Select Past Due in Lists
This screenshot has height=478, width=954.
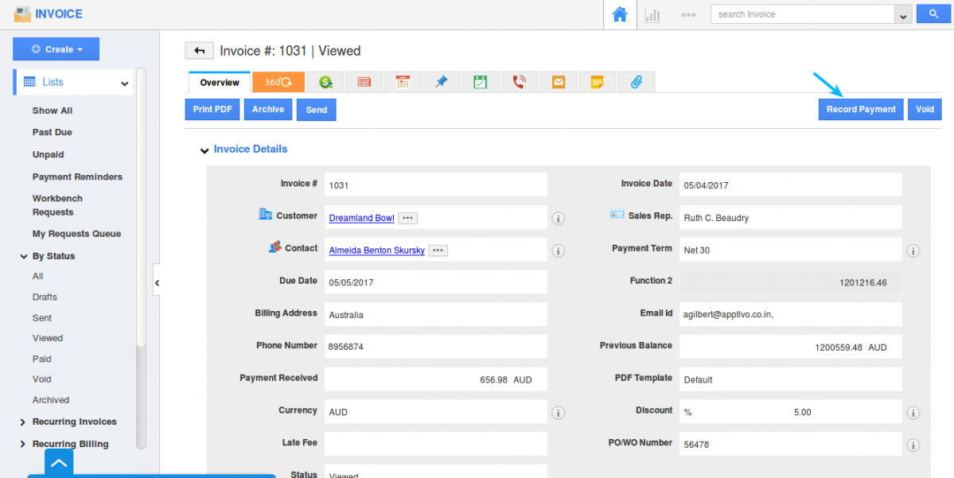point(52,132)
